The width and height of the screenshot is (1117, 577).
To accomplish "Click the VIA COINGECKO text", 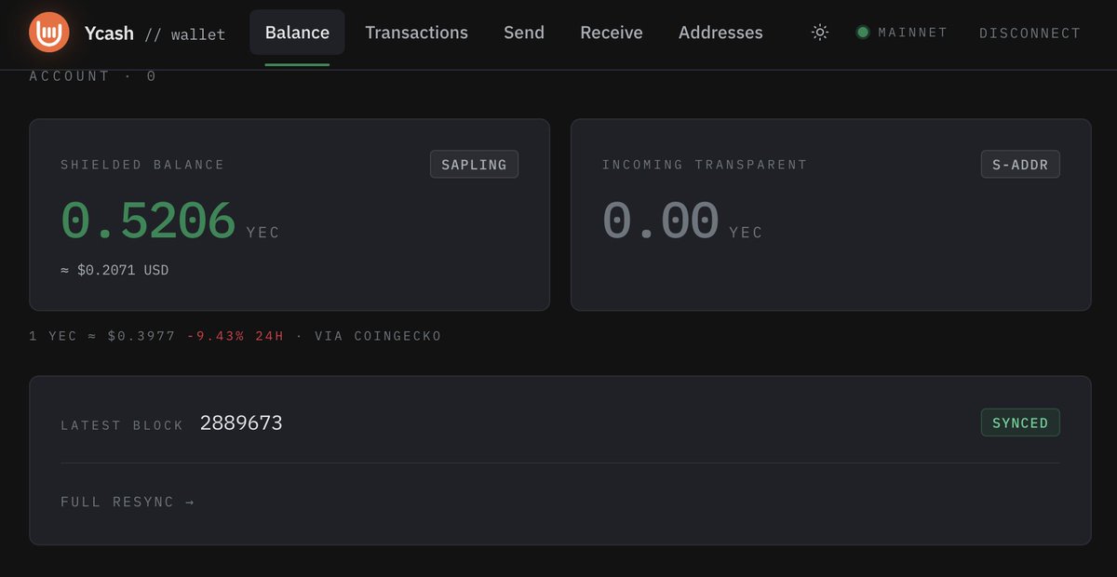I will [378, 335].
